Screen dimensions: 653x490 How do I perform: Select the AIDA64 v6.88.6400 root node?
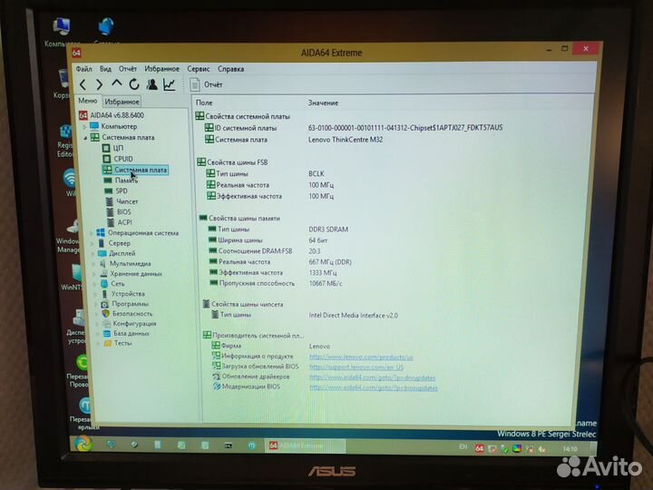112,115
